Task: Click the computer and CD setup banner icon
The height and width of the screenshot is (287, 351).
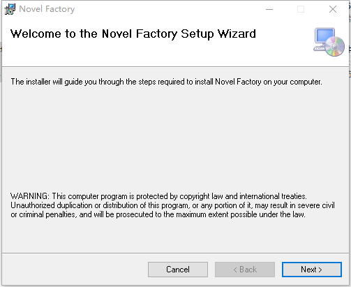Action: point(329,42)
